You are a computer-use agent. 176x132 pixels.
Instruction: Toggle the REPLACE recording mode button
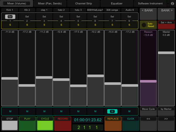(113, 123)
